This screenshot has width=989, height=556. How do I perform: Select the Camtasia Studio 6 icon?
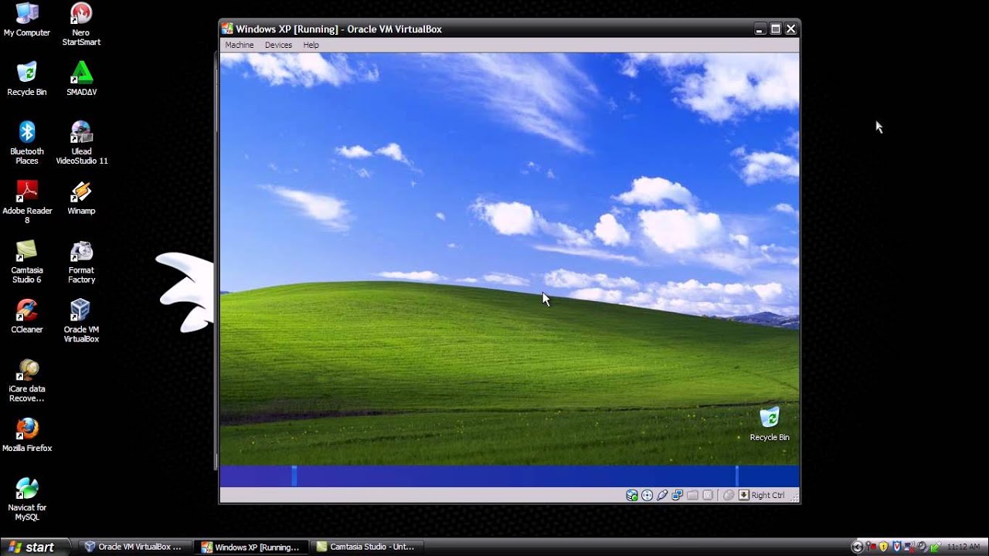click(27, 262)
